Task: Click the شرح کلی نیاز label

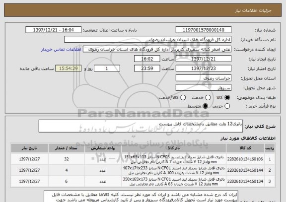Action: click(260, 127)
